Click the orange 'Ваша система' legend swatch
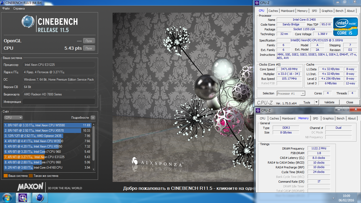 6,176
